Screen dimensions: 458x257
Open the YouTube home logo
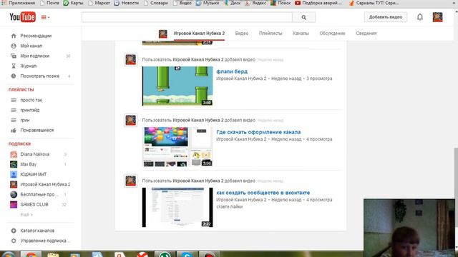coord(22,17)
